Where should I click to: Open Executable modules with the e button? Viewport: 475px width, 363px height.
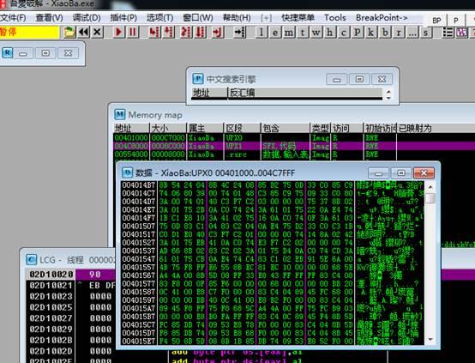pos(274,32)
